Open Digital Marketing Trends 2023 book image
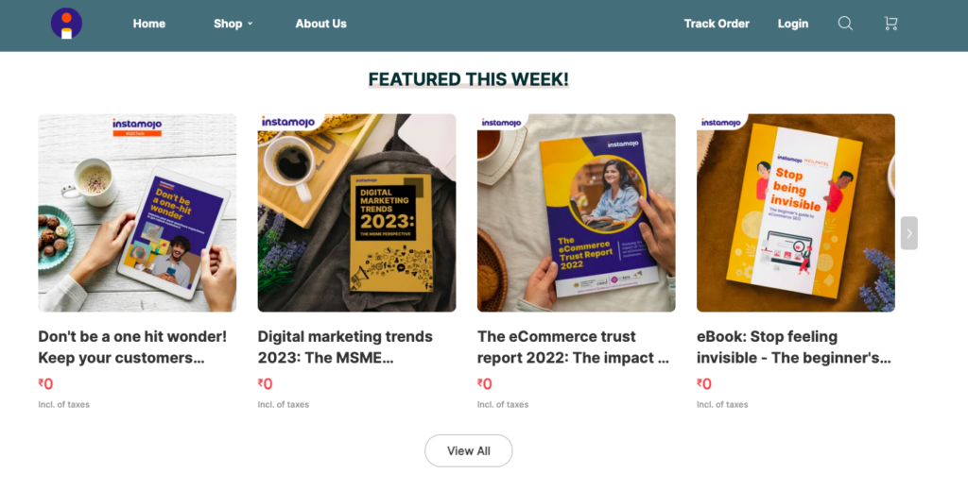This screenshot has height=491, width=968. coord(356,212)
